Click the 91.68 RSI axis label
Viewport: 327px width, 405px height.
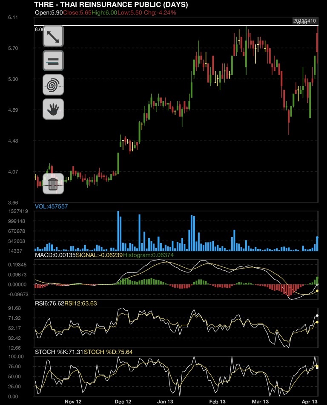(x=14, y=308)
